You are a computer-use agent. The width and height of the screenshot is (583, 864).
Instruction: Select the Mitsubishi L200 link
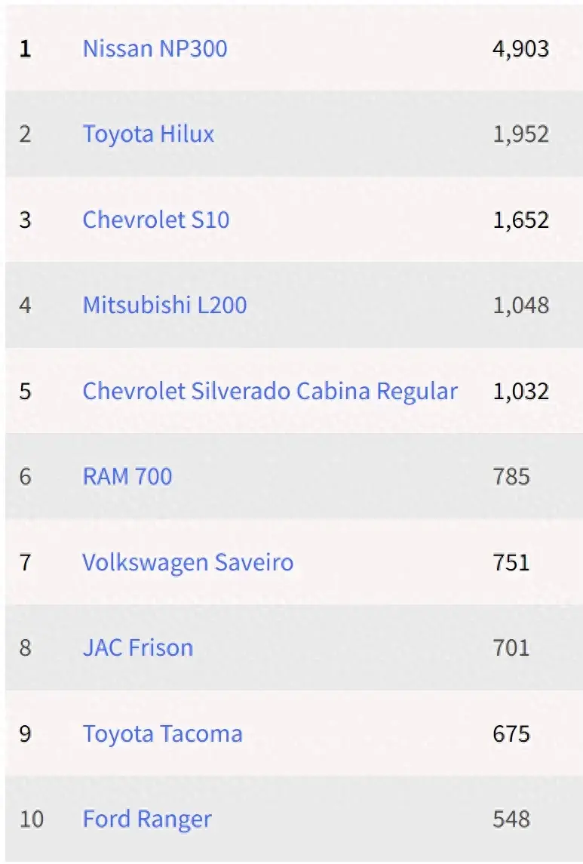coord(164,306)
